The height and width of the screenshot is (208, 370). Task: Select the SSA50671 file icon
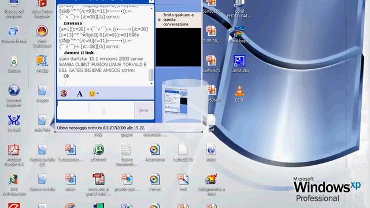coord(211,64)
